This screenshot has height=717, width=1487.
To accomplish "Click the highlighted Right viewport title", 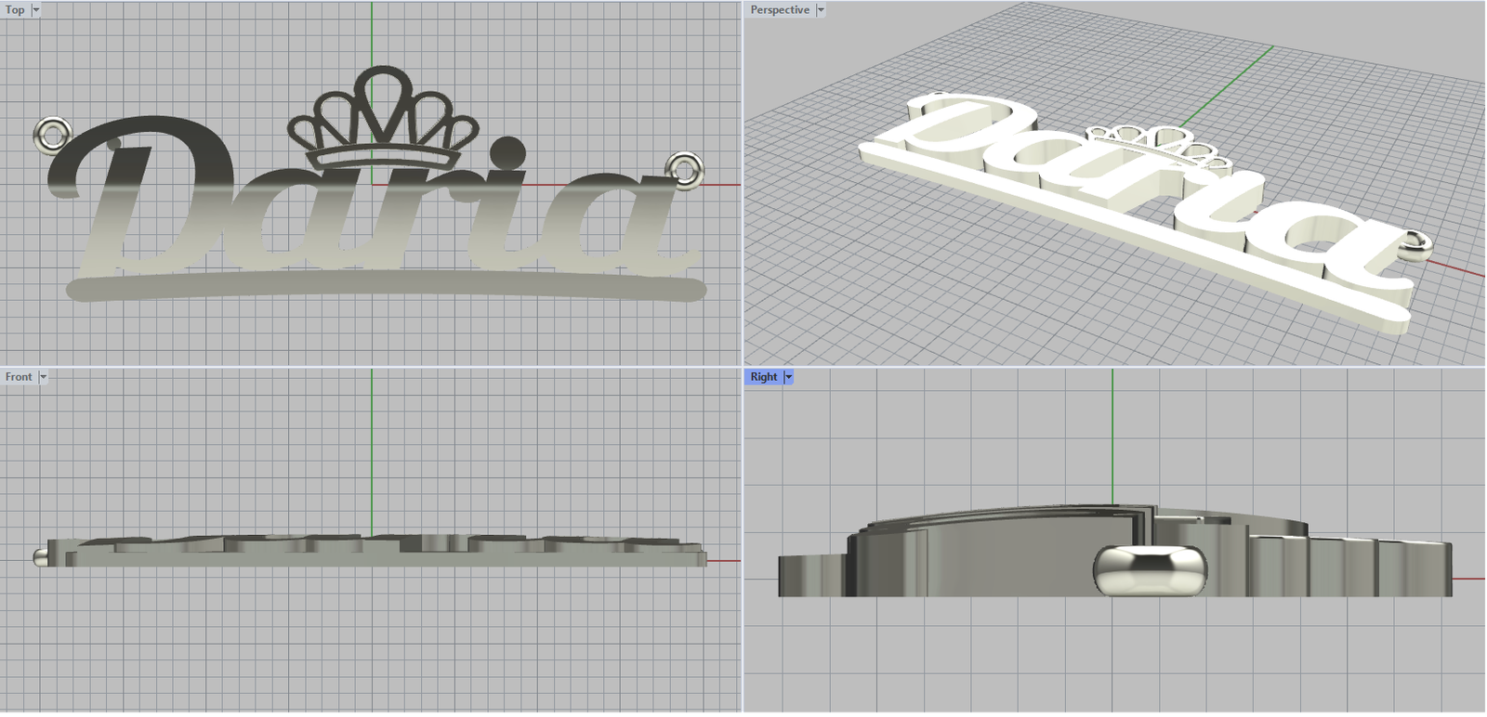I will tap(763, 377).
